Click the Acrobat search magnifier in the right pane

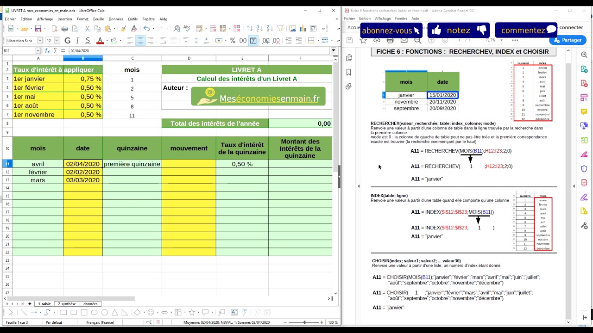(x=584, y=55)
